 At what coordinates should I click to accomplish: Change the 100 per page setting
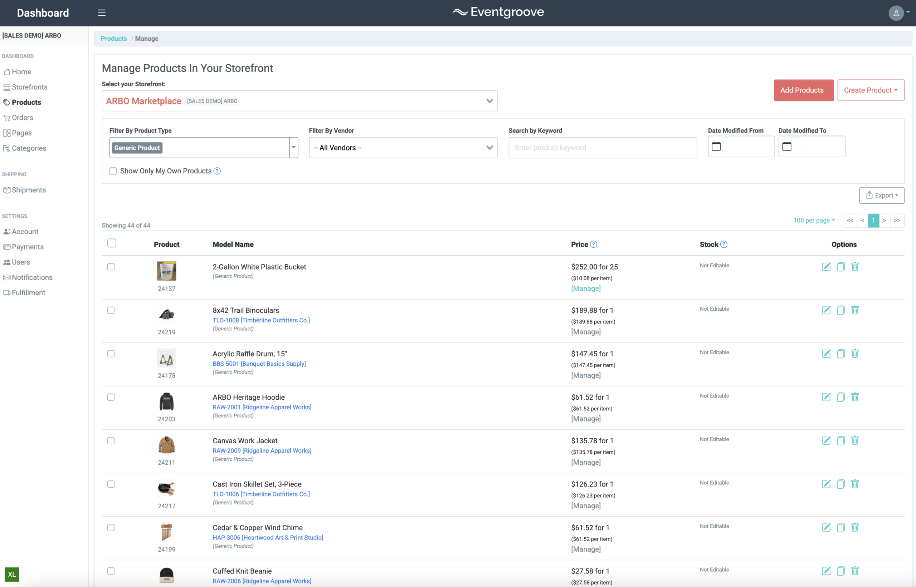click(x=814, y=220)
